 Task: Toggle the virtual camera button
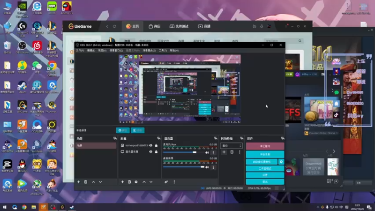point(262,162)
